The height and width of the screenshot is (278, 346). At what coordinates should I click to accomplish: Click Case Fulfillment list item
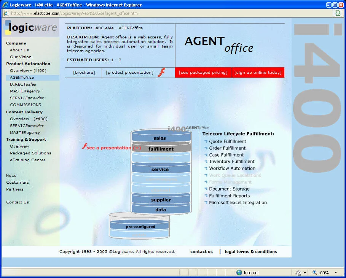click(226, 155)
